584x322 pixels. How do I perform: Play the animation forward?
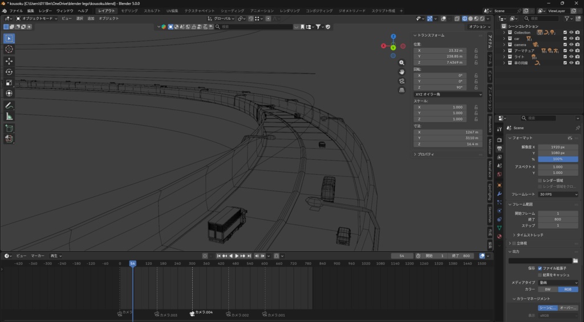[237, 256]
